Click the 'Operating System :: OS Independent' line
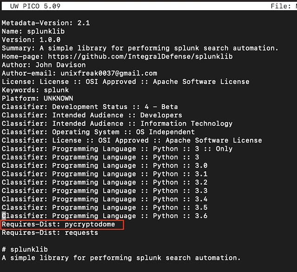 click(98, 132)
